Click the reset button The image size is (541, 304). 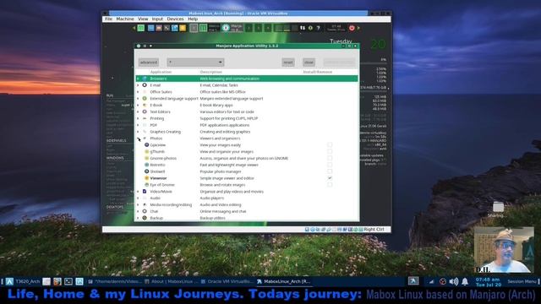pyautogui.click(x=288, y=62)
